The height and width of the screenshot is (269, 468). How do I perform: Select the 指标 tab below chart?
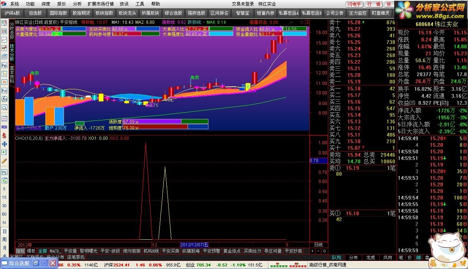(20, 251)
